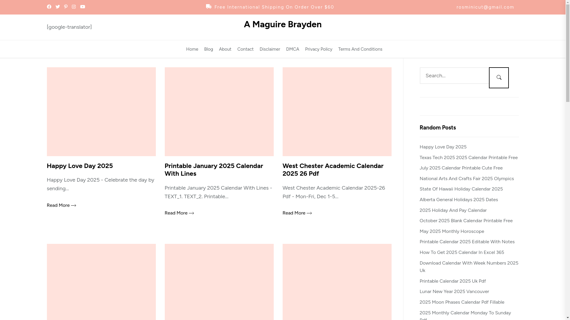The height and width of the screenshot is (320, 570).
Task: Open State Of Hawaii Holiday Calendar 2025
Action: point(461,189)
